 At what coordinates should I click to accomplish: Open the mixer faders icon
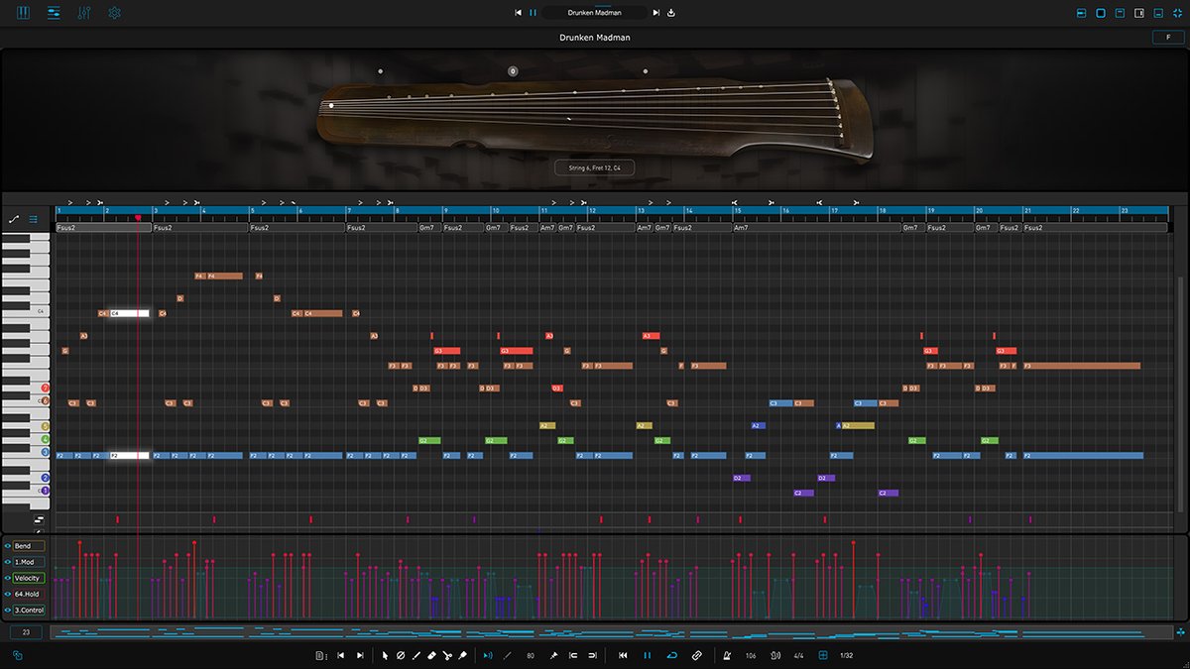[84, 13]
